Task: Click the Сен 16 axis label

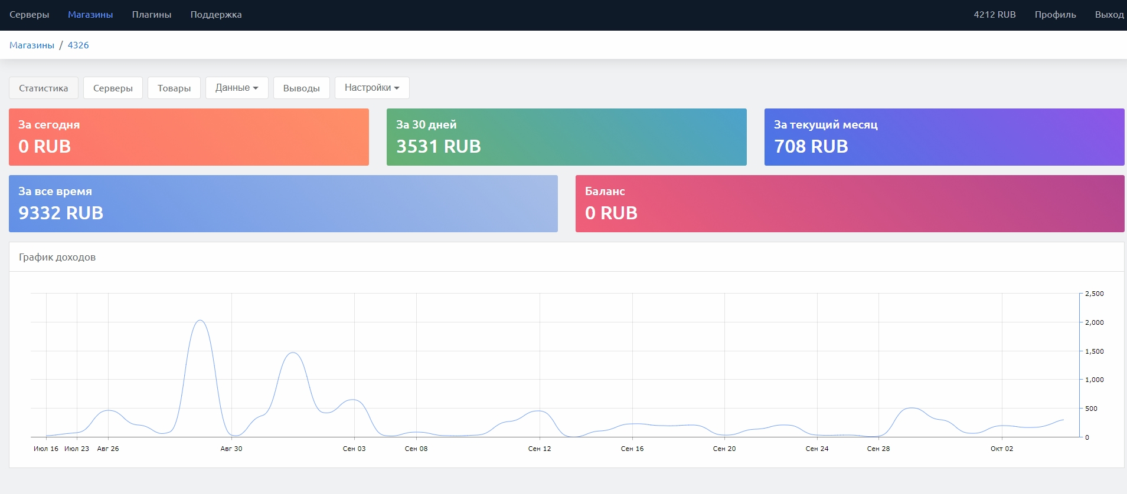Action: coord(632,449)
